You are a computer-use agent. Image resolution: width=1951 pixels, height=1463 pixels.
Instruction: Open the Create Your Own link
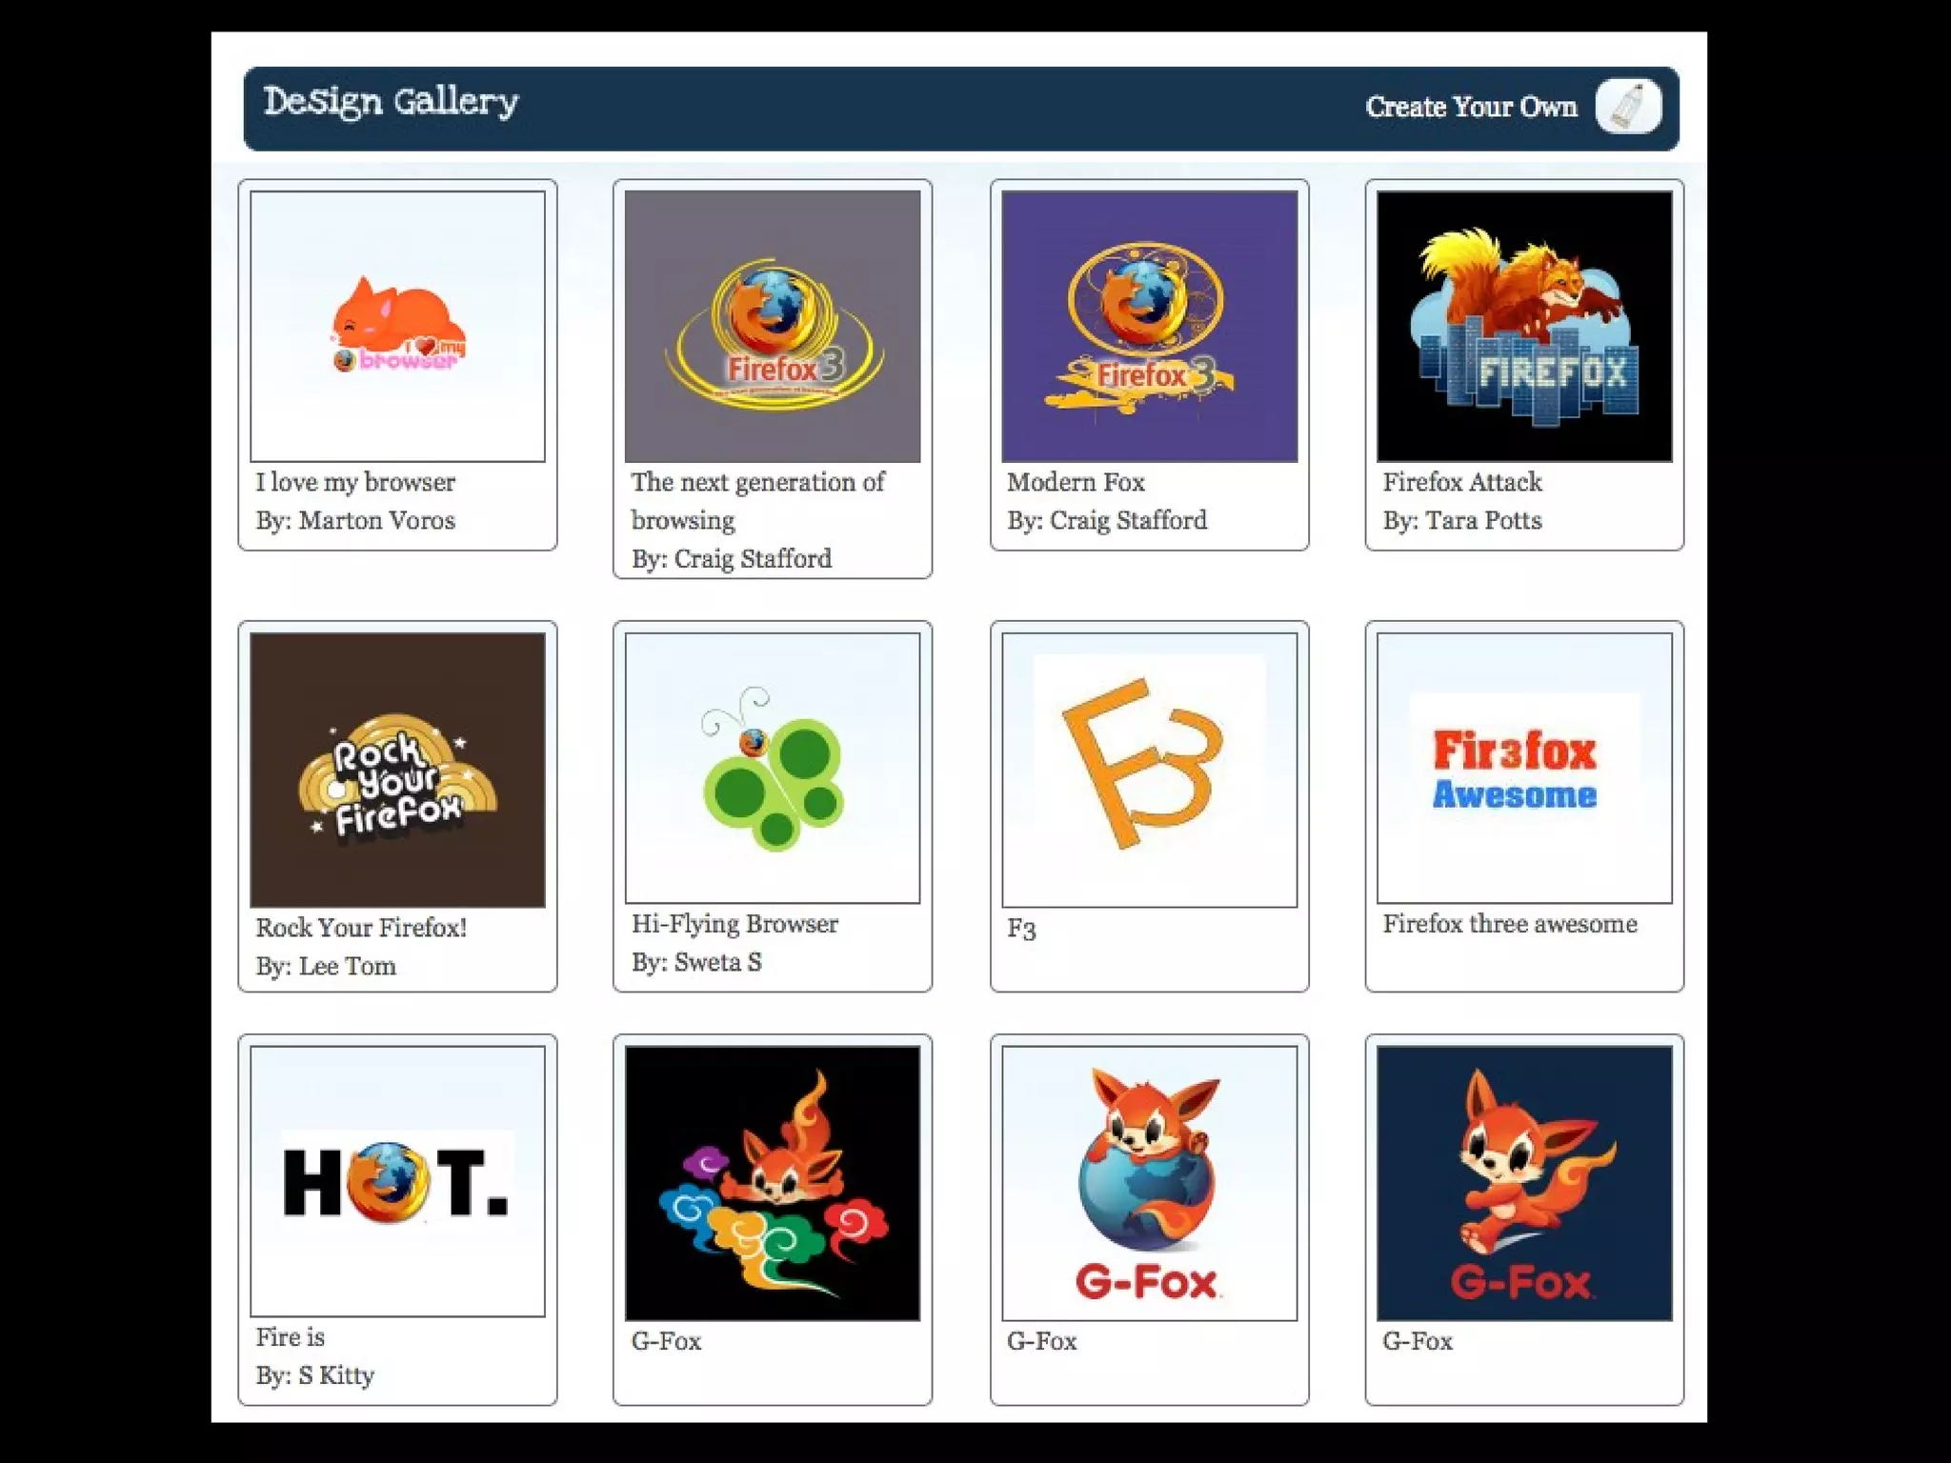click(1471, 107)
